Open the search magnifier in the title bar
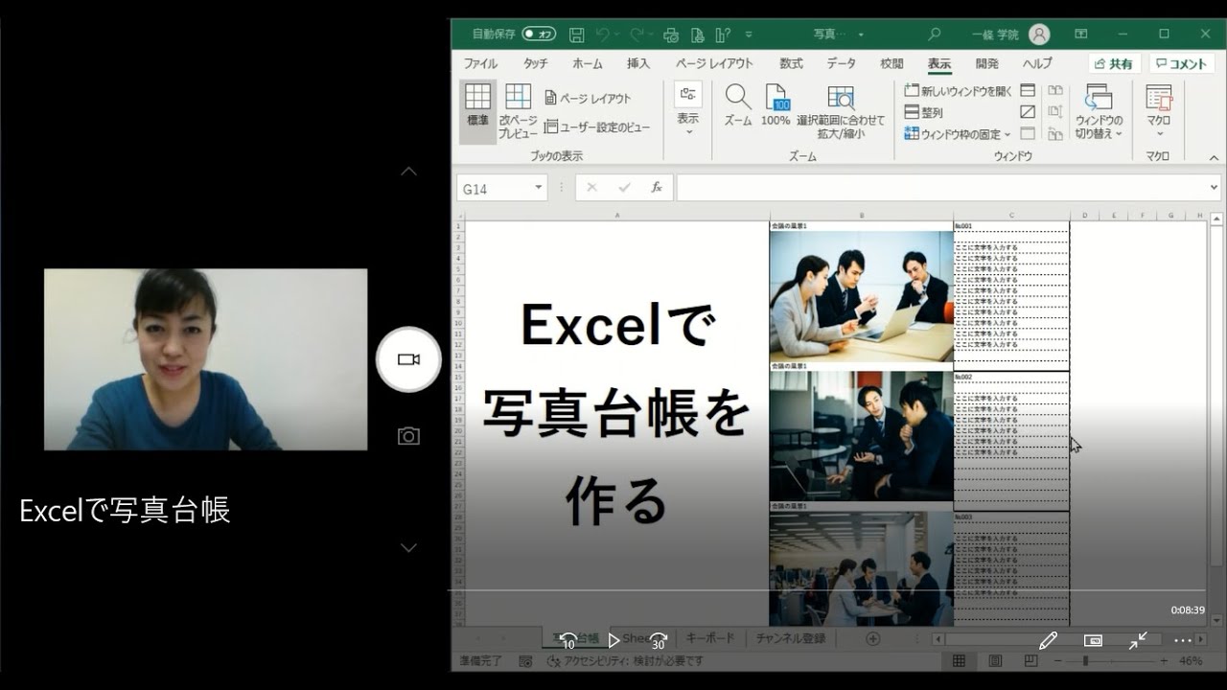 pyautogui.click(x=935, y=34)
